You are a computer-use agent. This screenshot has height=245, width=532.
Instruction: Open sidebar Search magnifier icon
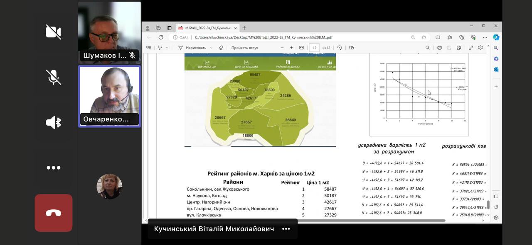click(496, 48)
